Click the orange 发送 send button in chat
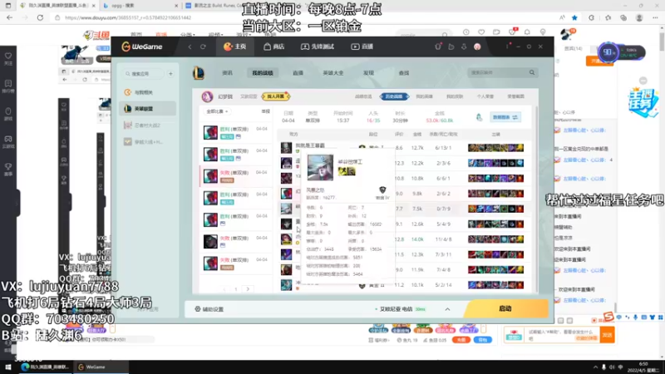Viewport: 665px width, 374px height. point(608,335)
